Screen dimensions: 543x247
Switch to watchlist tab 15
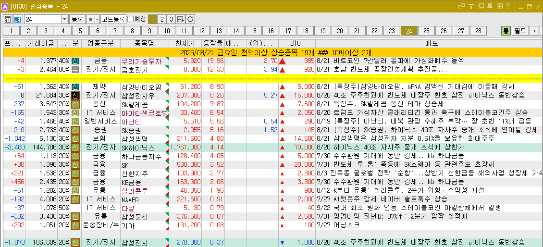(254, 31)
